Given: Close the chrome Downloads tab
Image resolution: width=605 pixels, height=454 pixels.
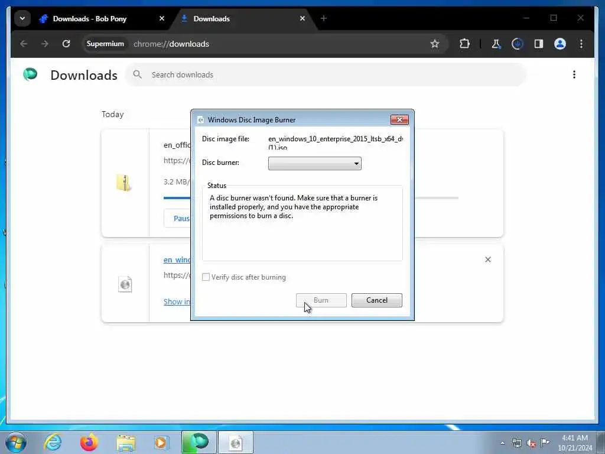Looking at the screenshot, I should [x=302, y=18].
